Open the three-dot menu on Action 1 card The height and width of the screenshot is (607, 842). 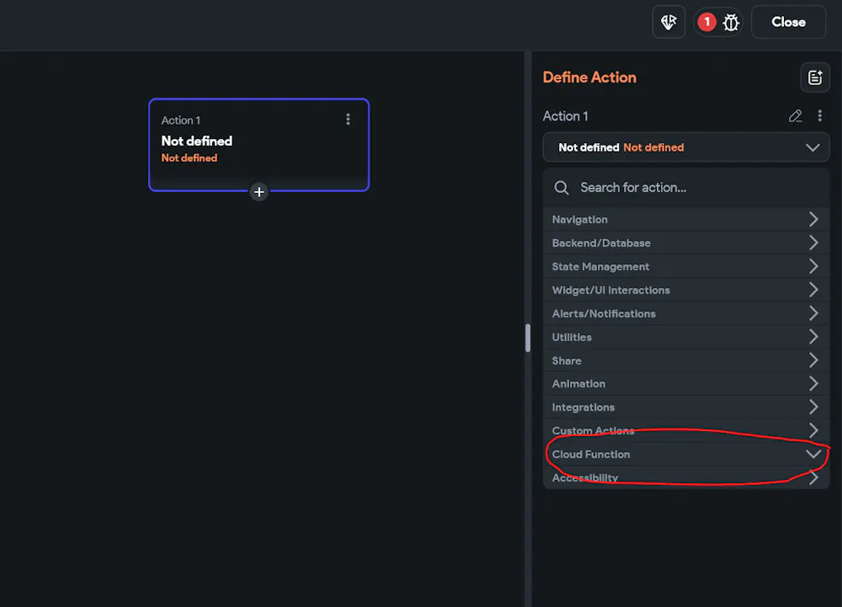pyautogui.click(x=348, y=120)
